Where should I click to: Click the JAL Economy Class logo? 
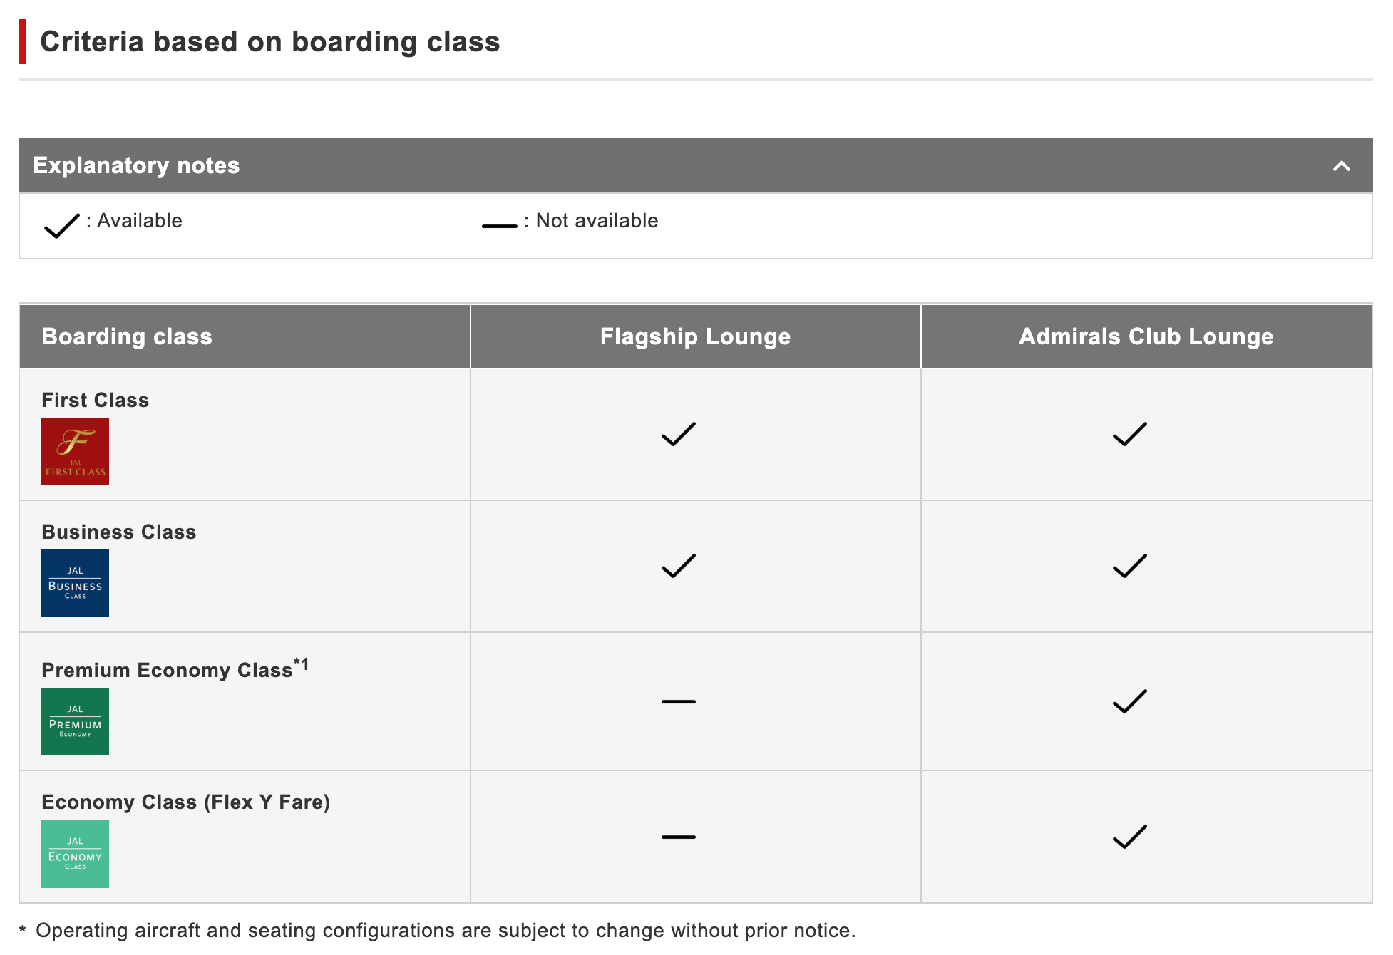pyautogui.click(x=75, y=853)
